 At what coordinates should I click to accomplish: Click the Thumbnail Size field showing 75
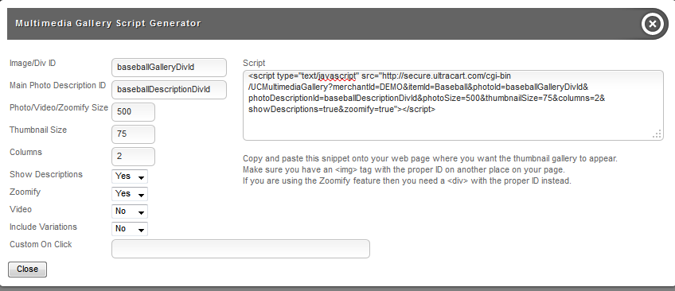133,134
